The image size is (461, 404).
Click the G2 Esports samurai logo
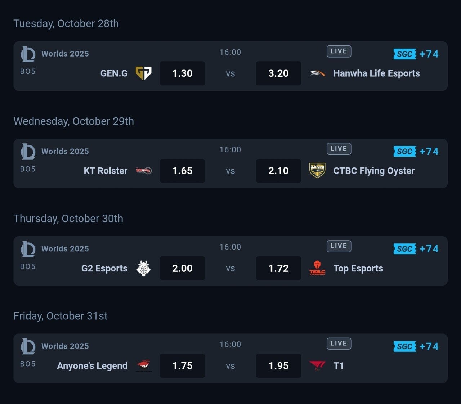point(143,268)
